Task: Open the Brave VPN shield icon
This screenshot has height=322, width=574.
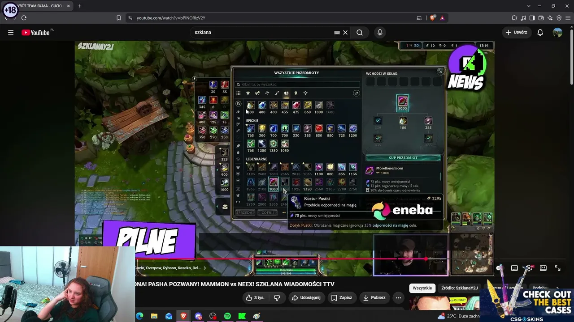Action: [559, 18]
